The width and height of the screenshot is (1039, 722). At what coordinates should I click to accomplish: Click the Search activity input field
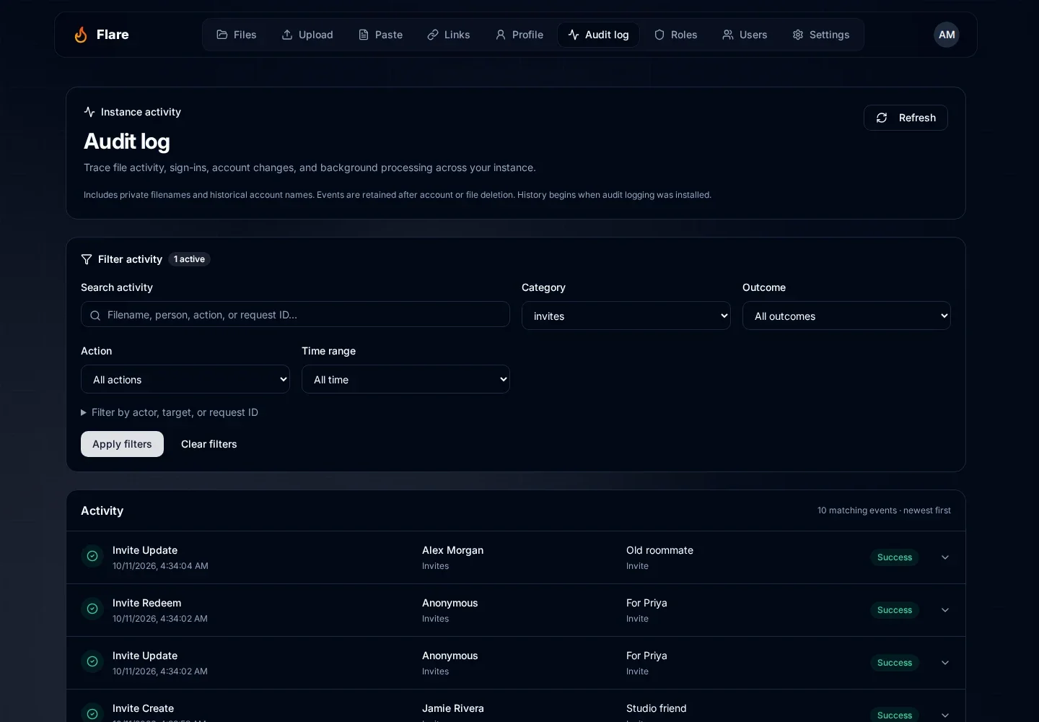point(295,314)
